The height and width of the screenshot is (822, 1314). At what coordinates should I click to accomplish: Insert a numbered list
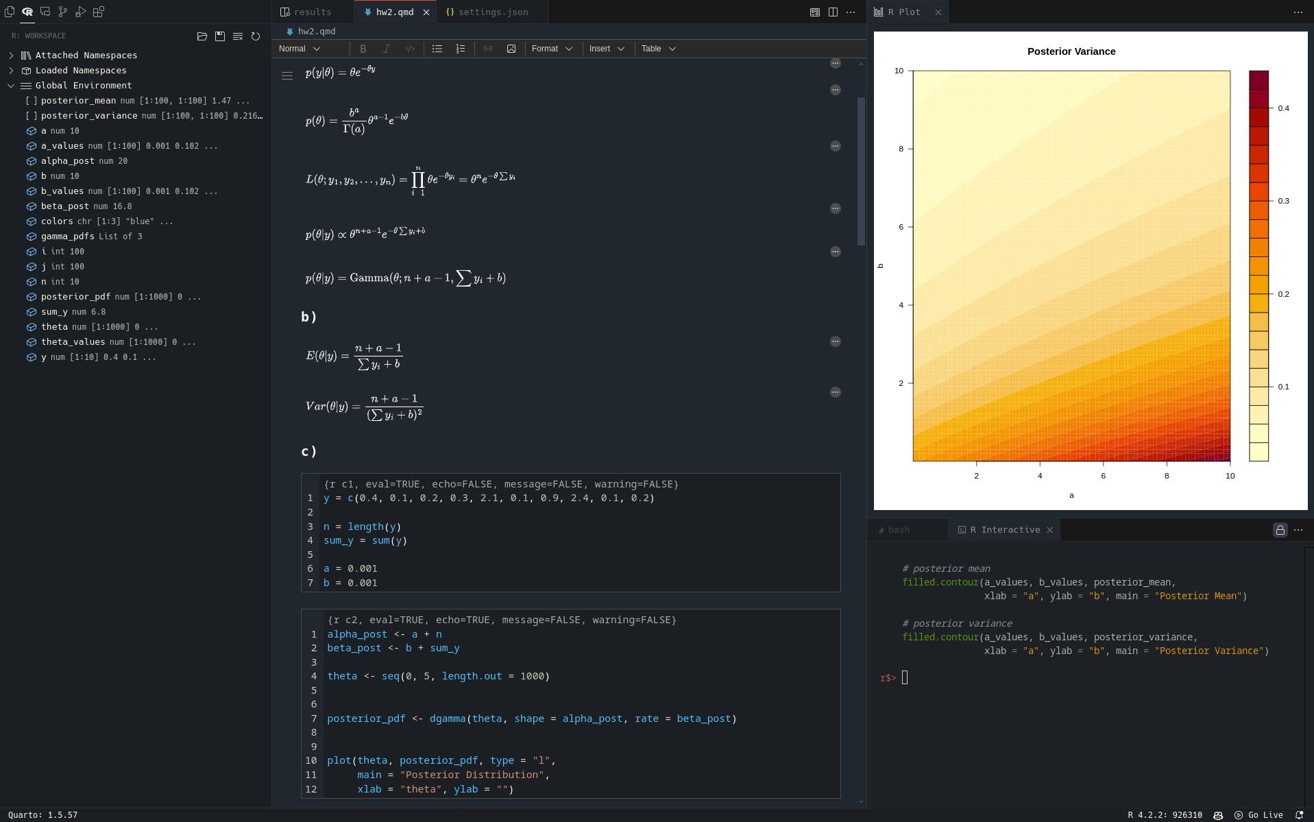[x=461, y=49]
